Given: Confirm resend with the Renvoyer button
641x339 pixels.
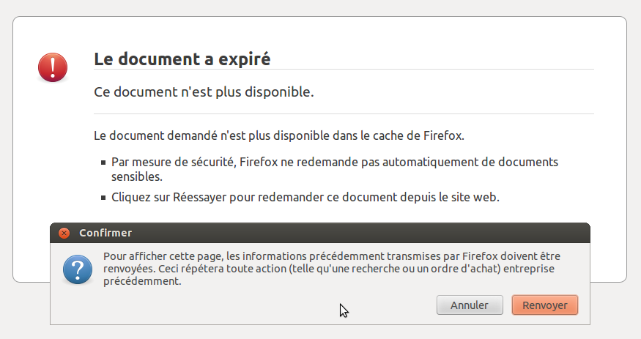Looking at the screenshot, I should (x=545, y=305).
